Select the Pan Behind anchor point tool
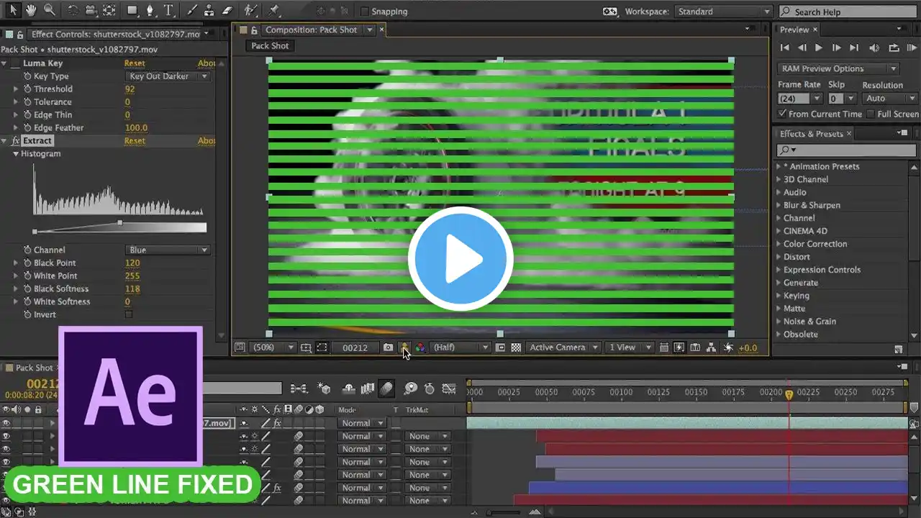 tap(109, 10)
